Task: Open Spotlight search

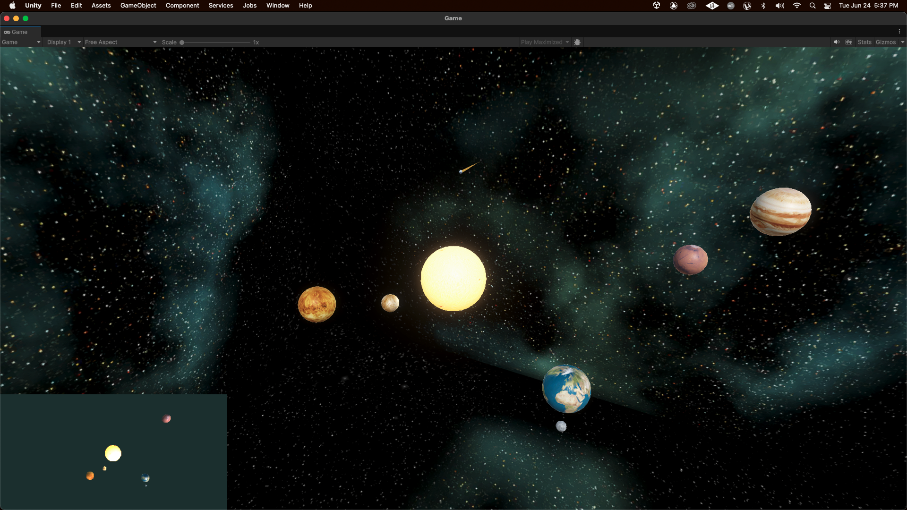Action: point(813,6)
